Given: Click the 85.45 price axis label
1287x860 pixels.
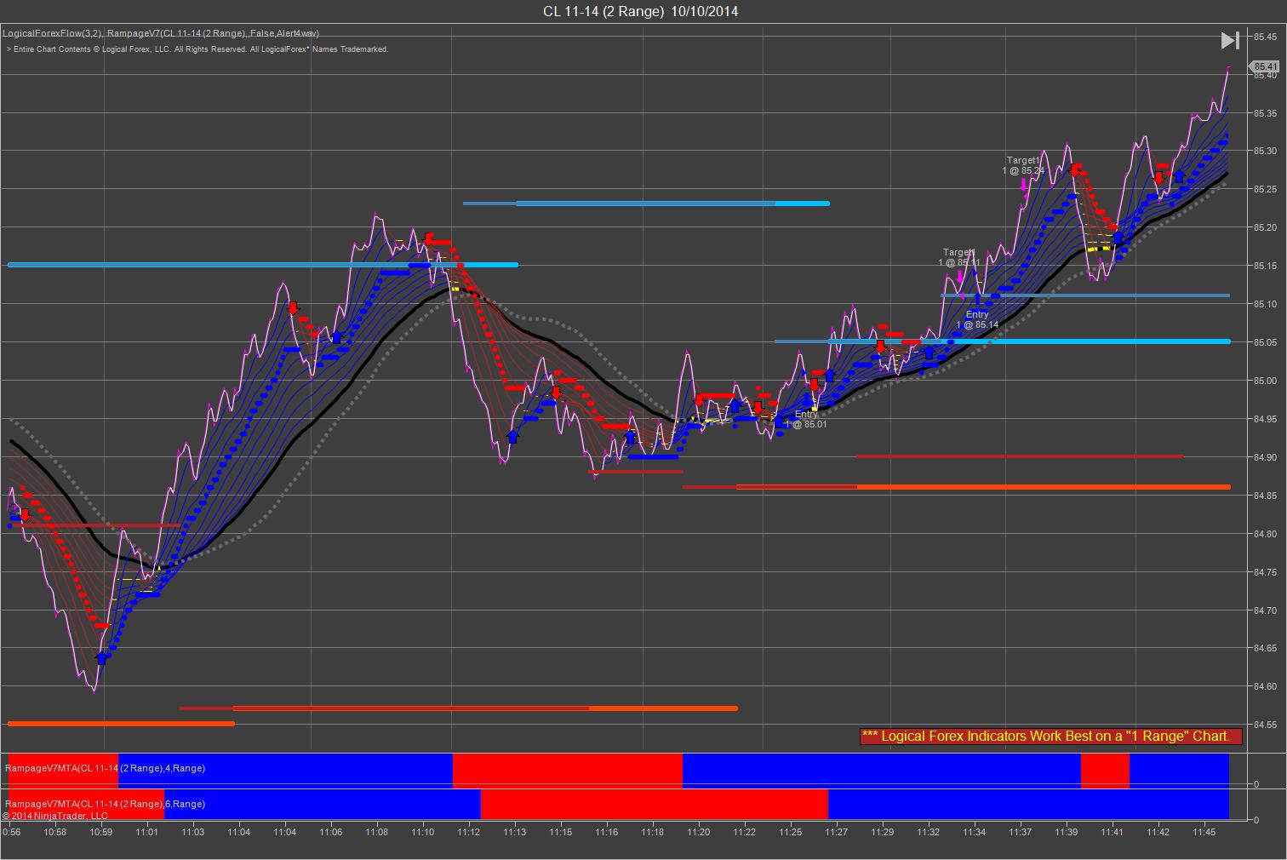Looking at the screenshot, I should pos(1265,37).
